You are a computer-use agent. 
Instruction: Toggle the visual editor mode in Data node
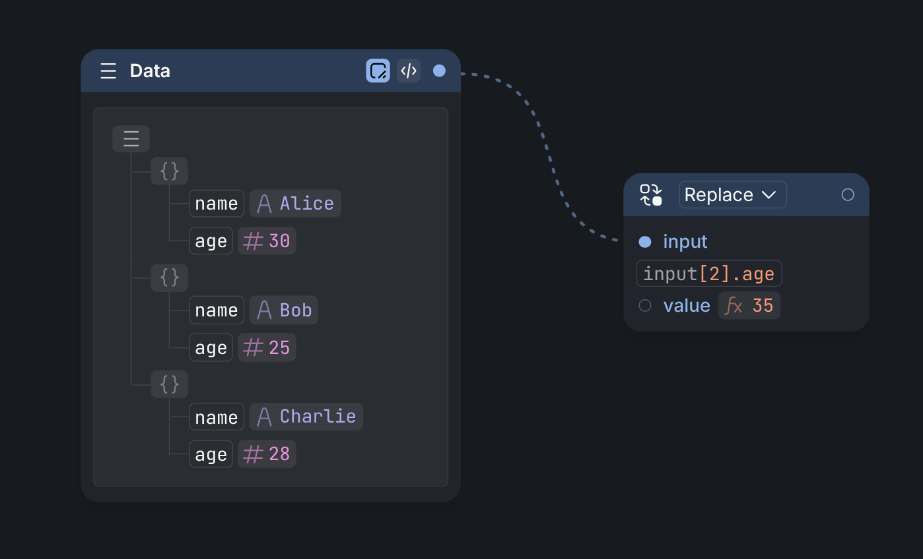[x=378, y=71]
